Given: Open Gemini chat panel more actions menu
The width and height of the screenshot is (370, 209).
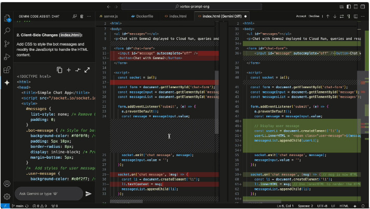Looking at the screenshot, I should (x=89, y=16).
